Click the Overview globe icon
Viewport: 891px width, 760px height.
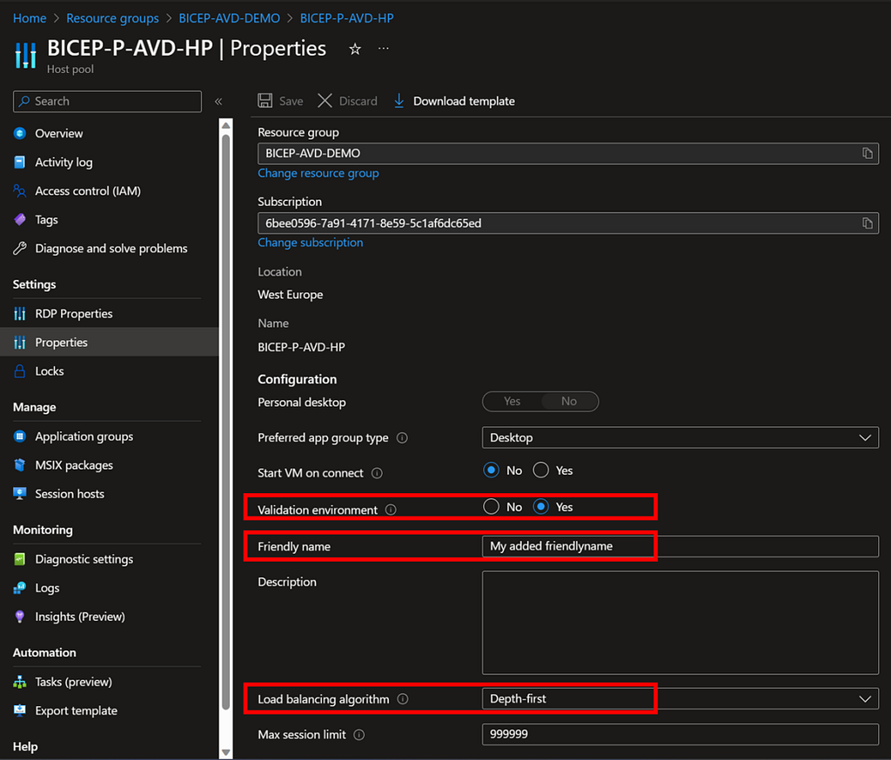point(20,134)
